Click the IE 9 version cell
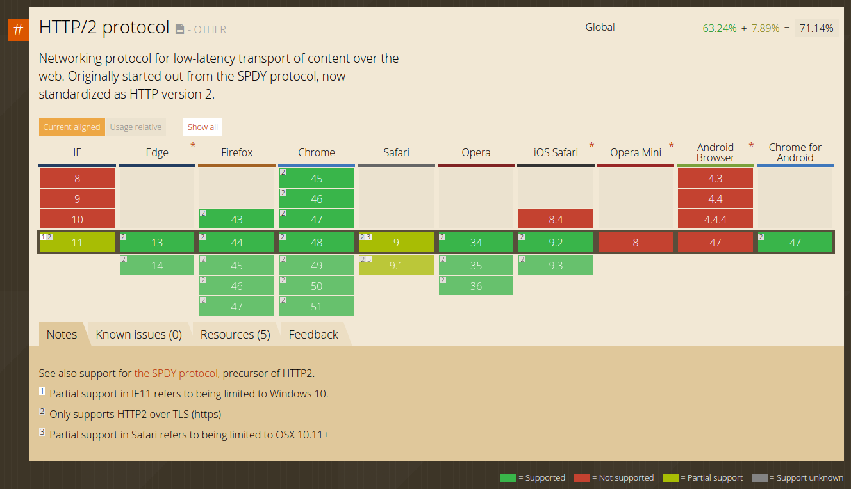The height and width of the screenshot is (489, 851). tap(77, 199)
